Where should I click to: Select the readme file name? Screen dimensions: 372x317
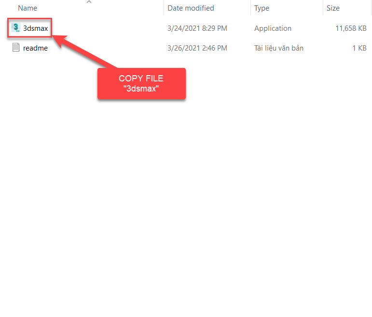35,48
